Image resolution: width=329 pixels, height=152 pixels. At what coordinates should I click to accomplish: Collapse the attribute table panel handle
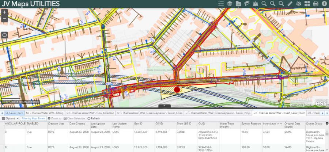click(164, 106)
